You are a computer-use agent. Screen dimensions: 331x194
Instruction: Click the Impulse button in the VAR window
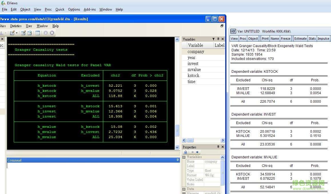(323, 38)
